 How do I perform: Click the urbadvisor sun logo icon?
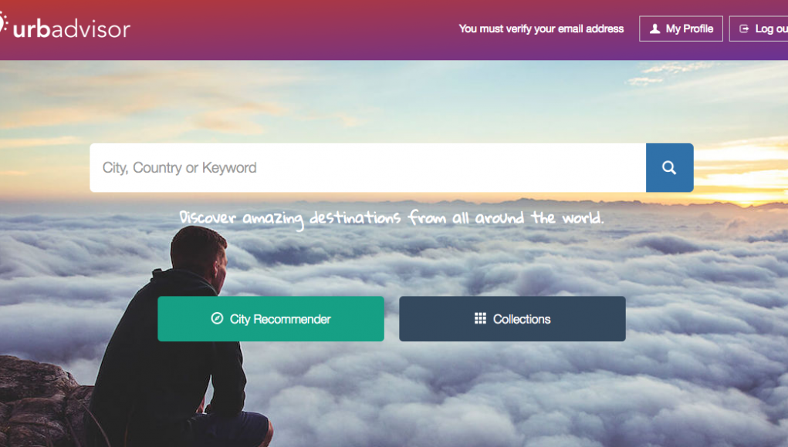pos(4,24)
